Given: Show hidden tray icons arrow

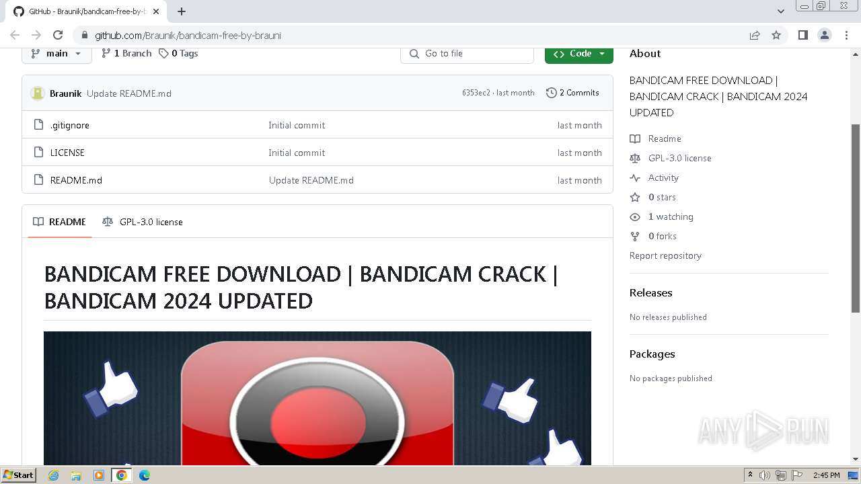Looking at the screenshot, I should point(750,475).
